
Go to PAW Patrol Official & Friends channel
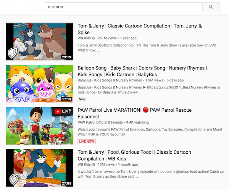tap(99, 122)
